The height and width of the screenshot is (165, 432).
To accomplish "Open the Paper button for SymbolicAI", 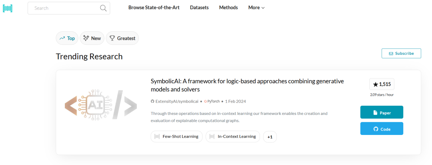I will click(x=382, y=113).
